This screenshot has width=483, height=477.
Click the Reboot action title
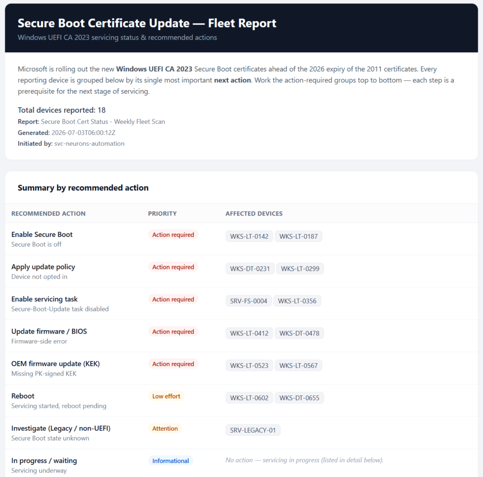point(23,396)
